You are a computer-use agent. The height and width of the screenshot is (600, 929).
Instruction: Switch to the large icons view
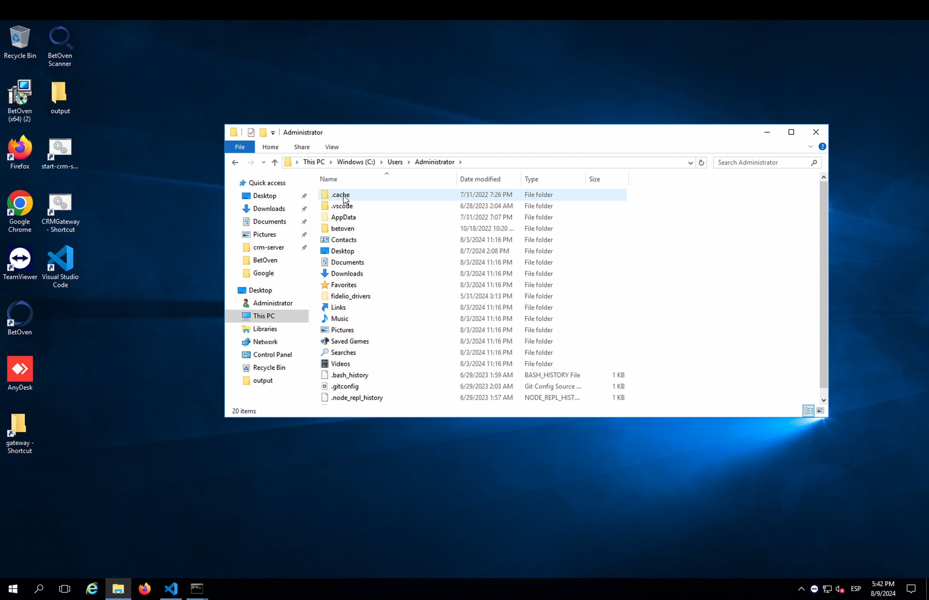(820, 411)
